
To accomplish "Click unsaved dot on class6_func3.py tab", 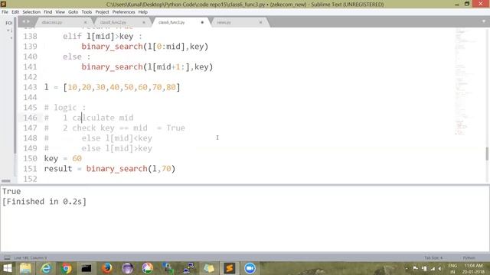I will (202, 22).
